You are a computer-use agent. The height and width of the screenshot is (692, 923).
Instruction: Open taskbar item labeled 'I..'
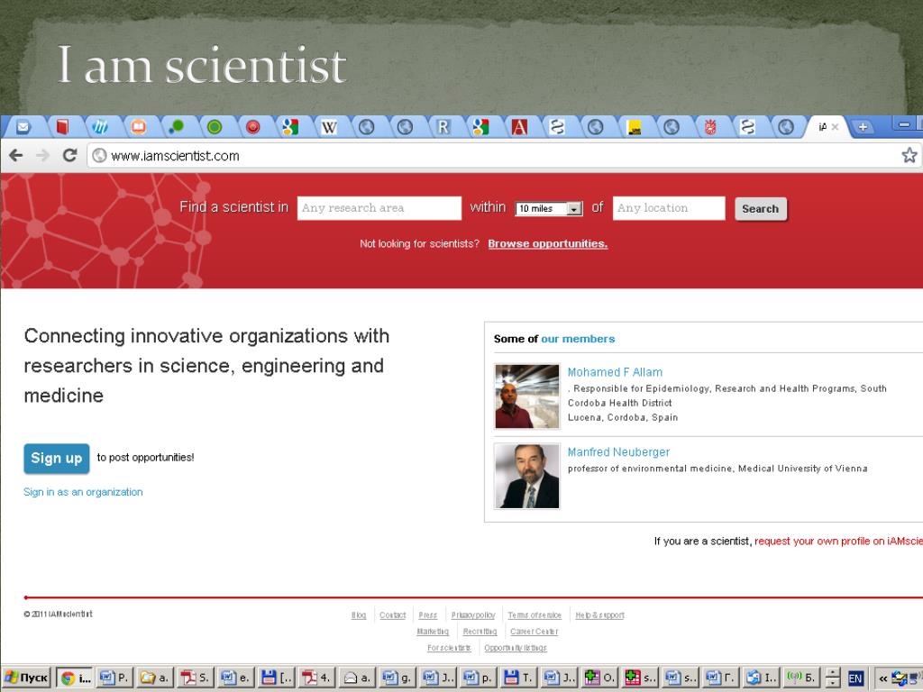coord(761,678)
